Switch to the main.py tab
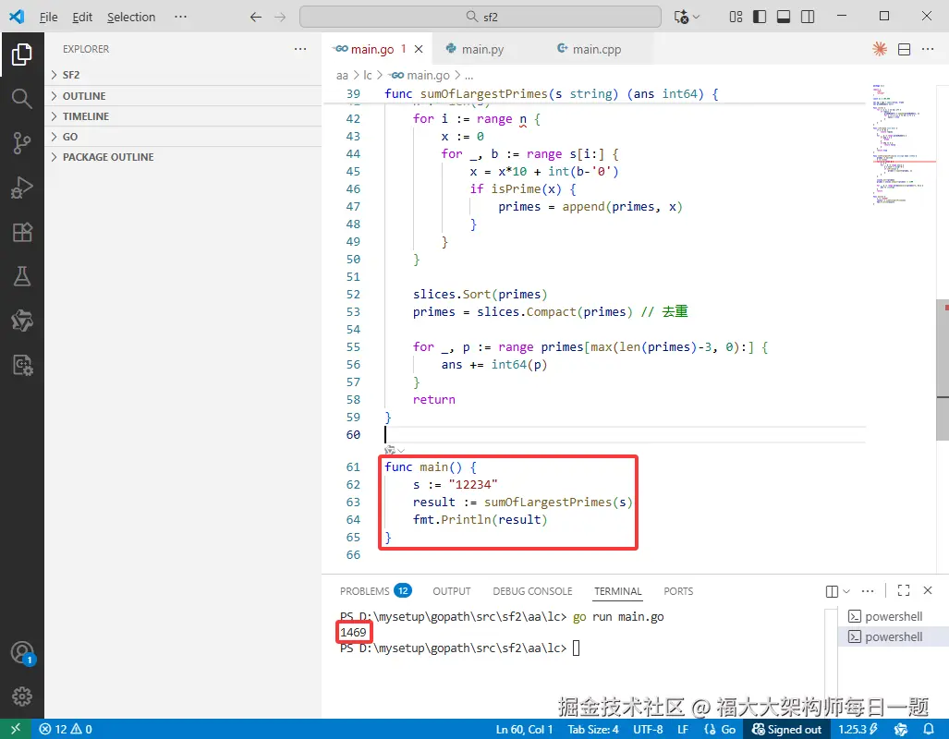Screen dimensions: 949x739 482,50
